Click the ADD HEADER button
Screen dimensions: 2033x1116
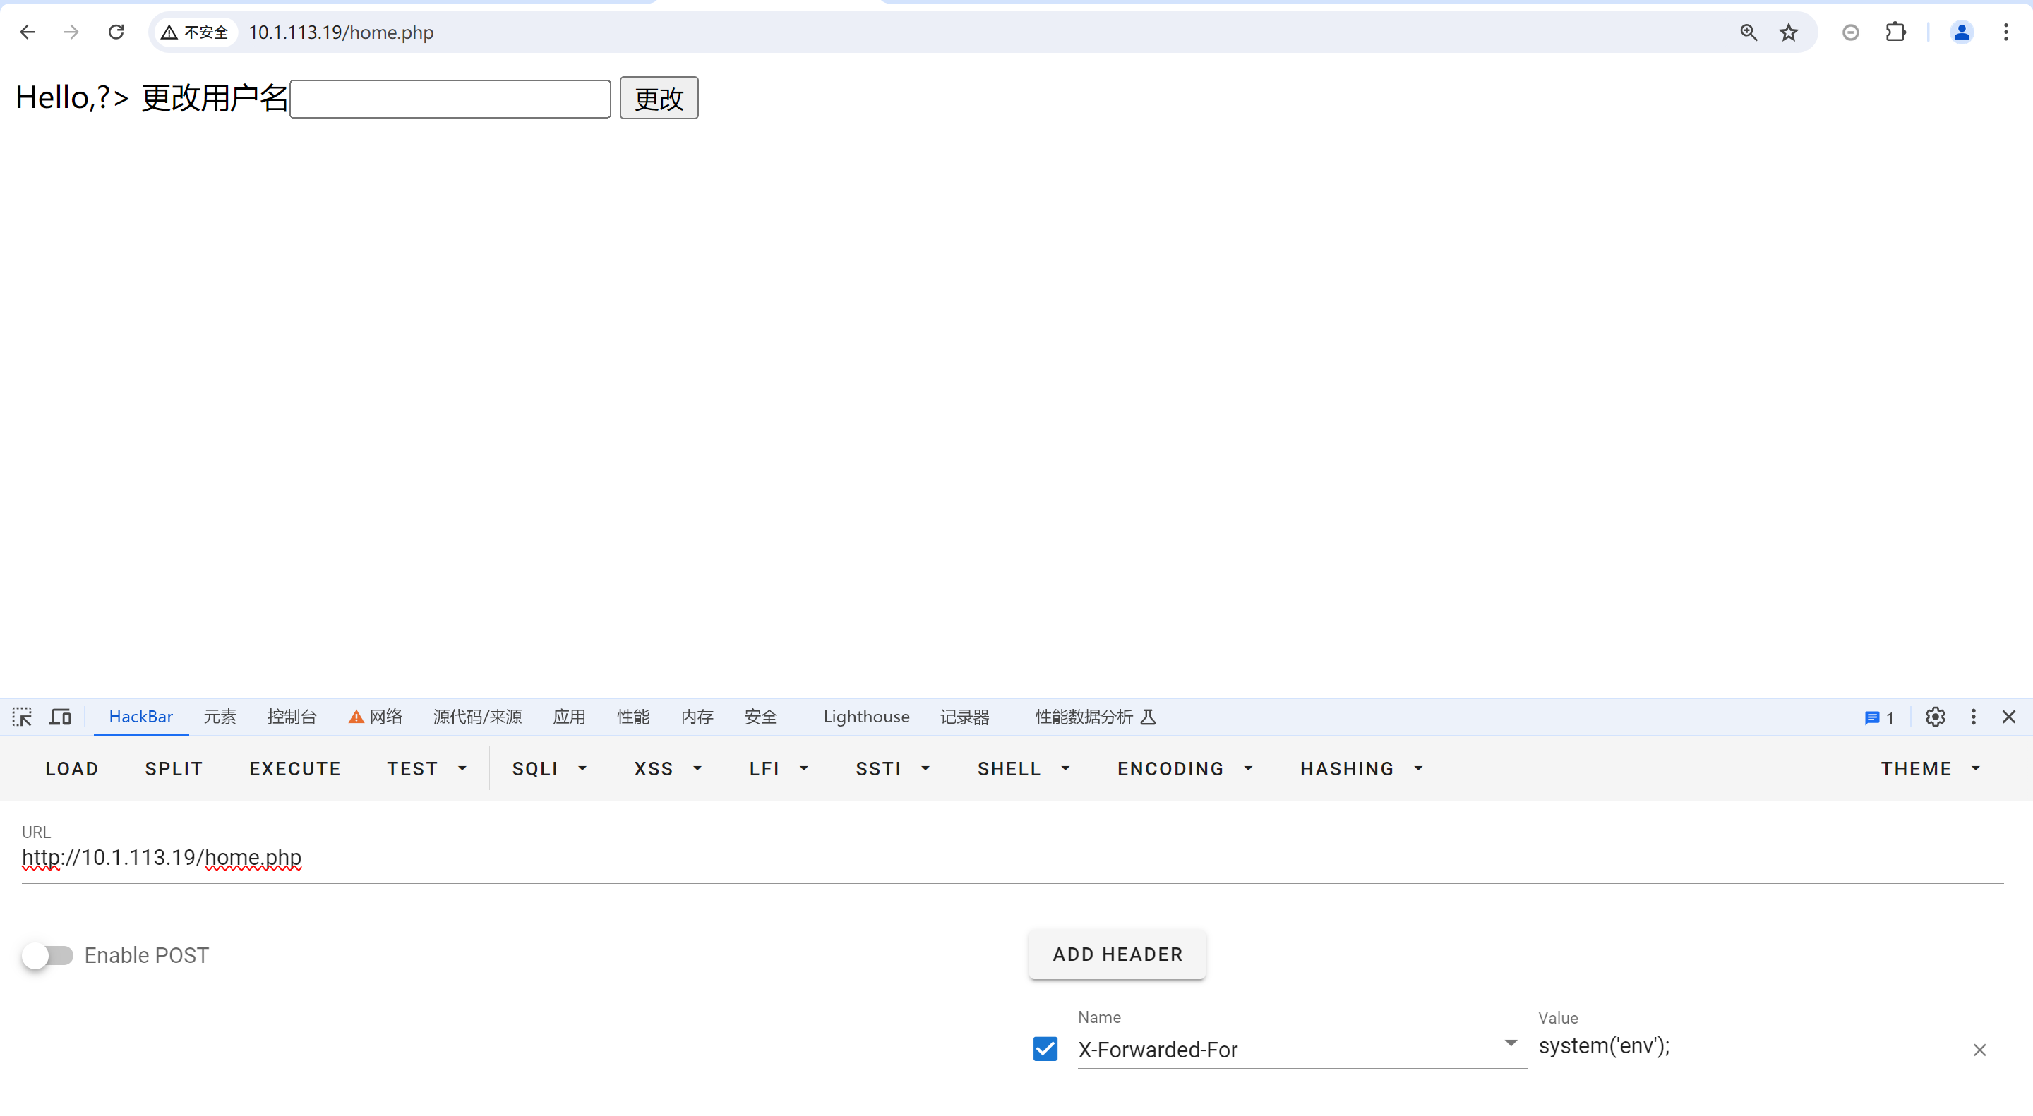[x=1117, y=954]
